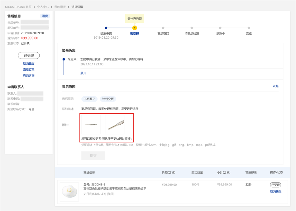Click 已受理 status button in sidebar
The height and width of the screenshot is (211, 296).
point(29,56)
